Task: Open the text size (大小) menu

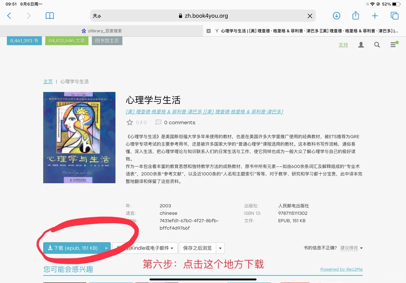Action: (97, 16)
